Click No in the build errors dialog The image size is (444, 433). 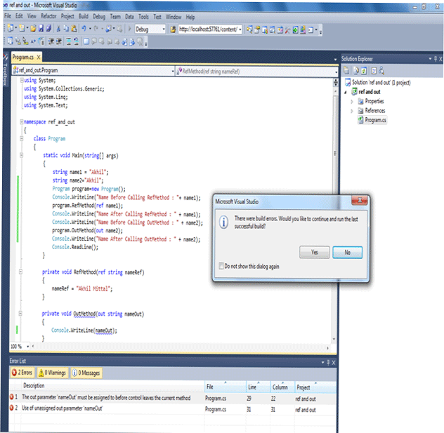(348, 252)
